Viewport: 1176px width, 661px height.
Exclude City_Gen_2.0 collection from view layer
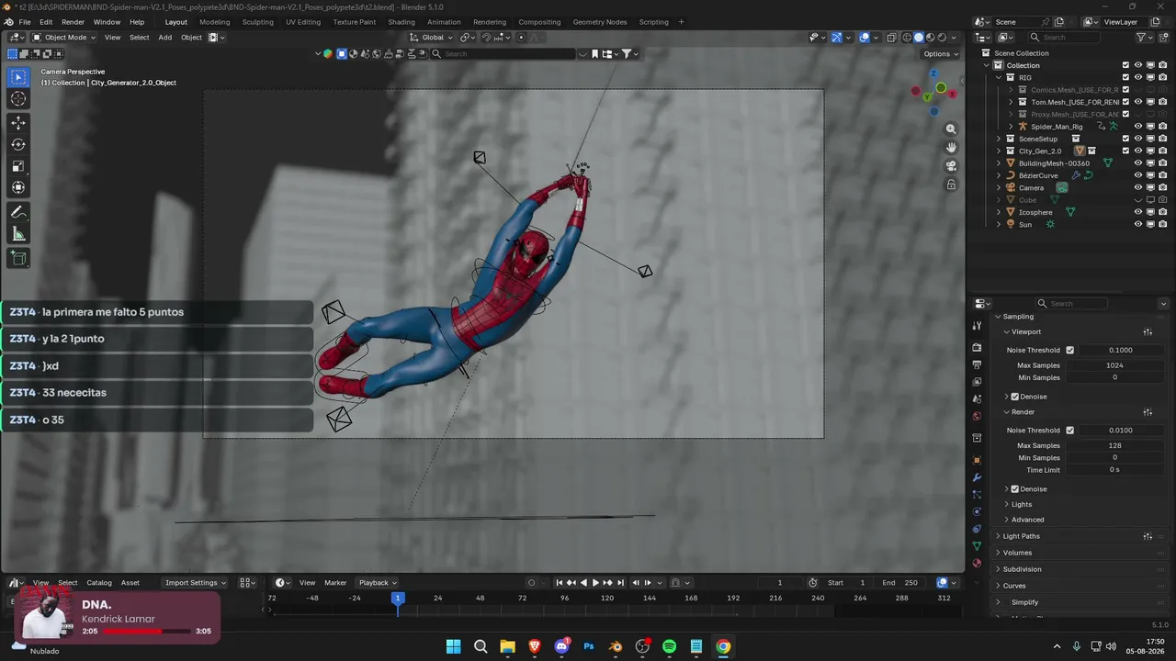[1125, 151]
